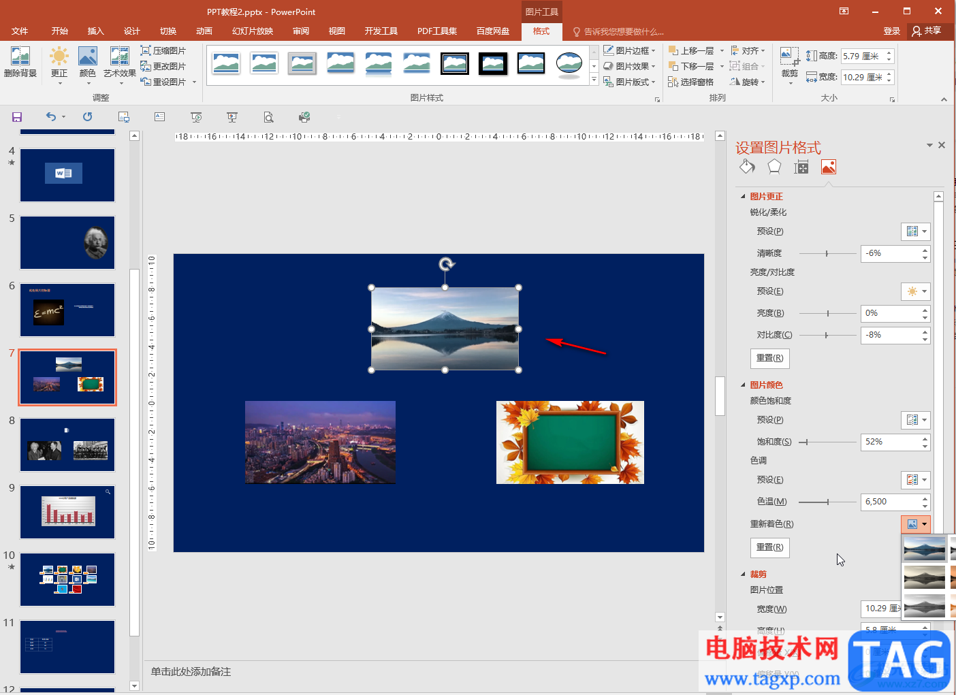The width and height of the screenshot is (956, 695).
Task: Click the ribbon height field 5.79 厘米
Action: (x=862, y=56)
